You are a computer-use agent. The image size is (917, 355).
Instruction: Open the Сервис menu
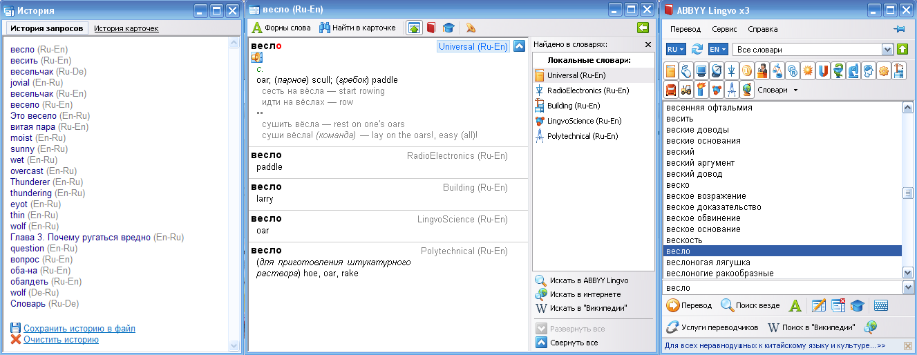[724, 29]
